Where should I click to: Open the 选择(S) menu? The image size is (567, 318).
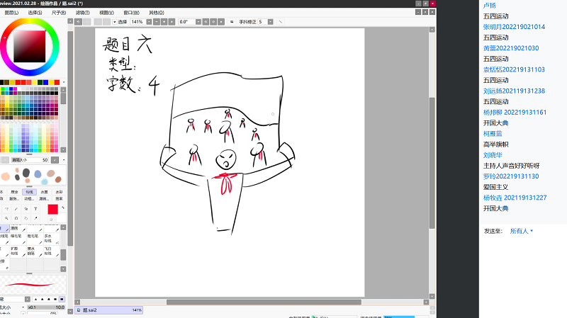pos(35,13)
